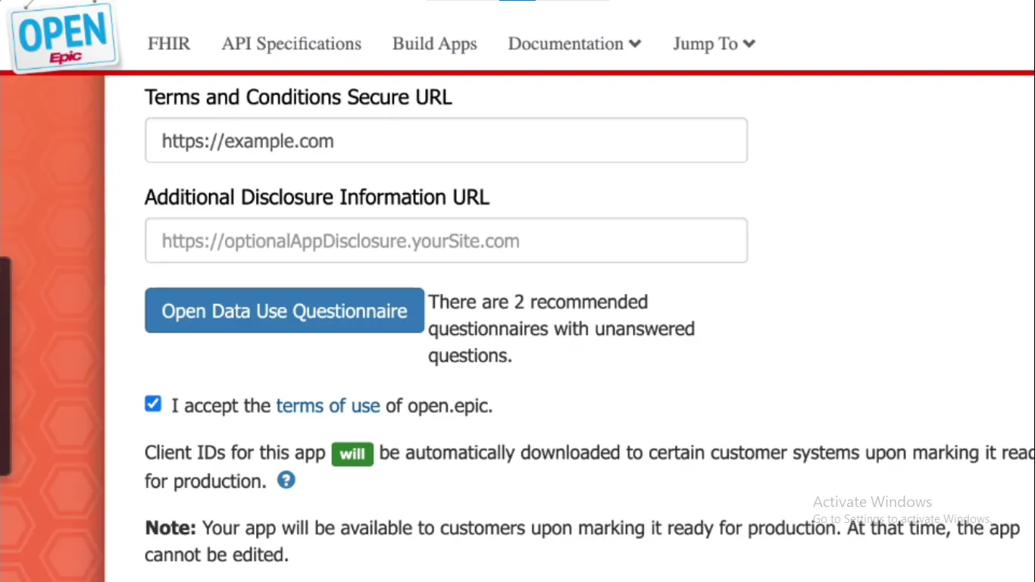Select Build Apps in the navigation bar
Screen dimensions: 1035x582
point(434,44)
